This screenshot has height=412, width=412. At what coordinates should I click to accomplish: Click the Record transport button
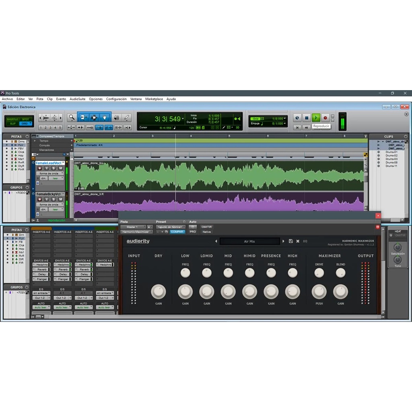tap(325, 118)
